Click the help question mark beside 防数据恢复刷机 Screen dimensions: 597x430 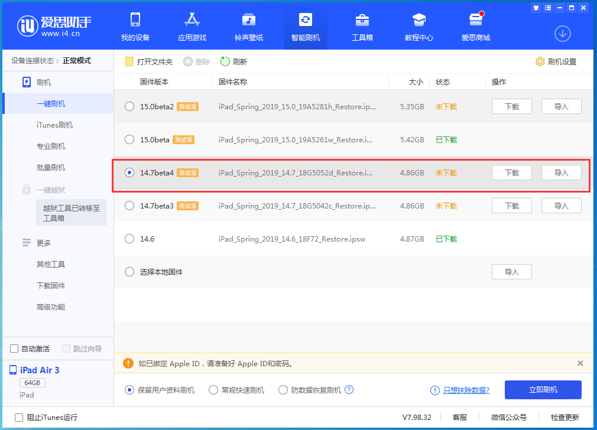349,390
